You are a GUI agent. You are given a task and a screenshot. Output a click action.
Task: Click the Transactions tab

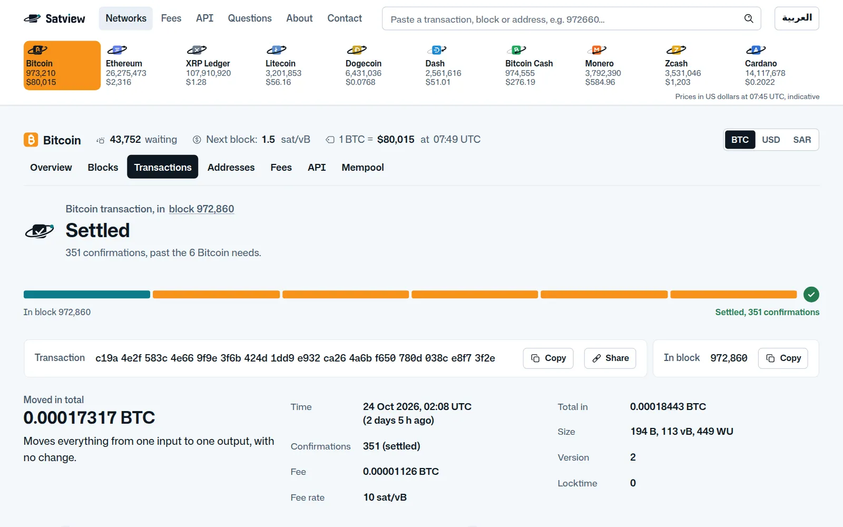click(163, 167)
